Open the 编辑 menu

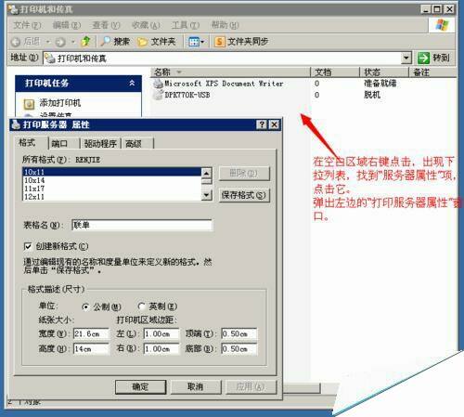click(x=67, y=25)
